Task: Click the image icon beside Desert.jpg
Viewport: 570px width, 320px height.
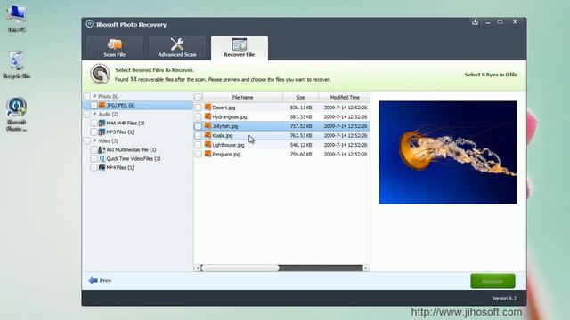Action: click(x=208, y=107)
